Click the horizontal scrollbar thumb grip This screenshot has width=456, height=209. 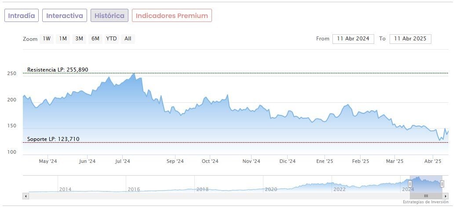426,196
